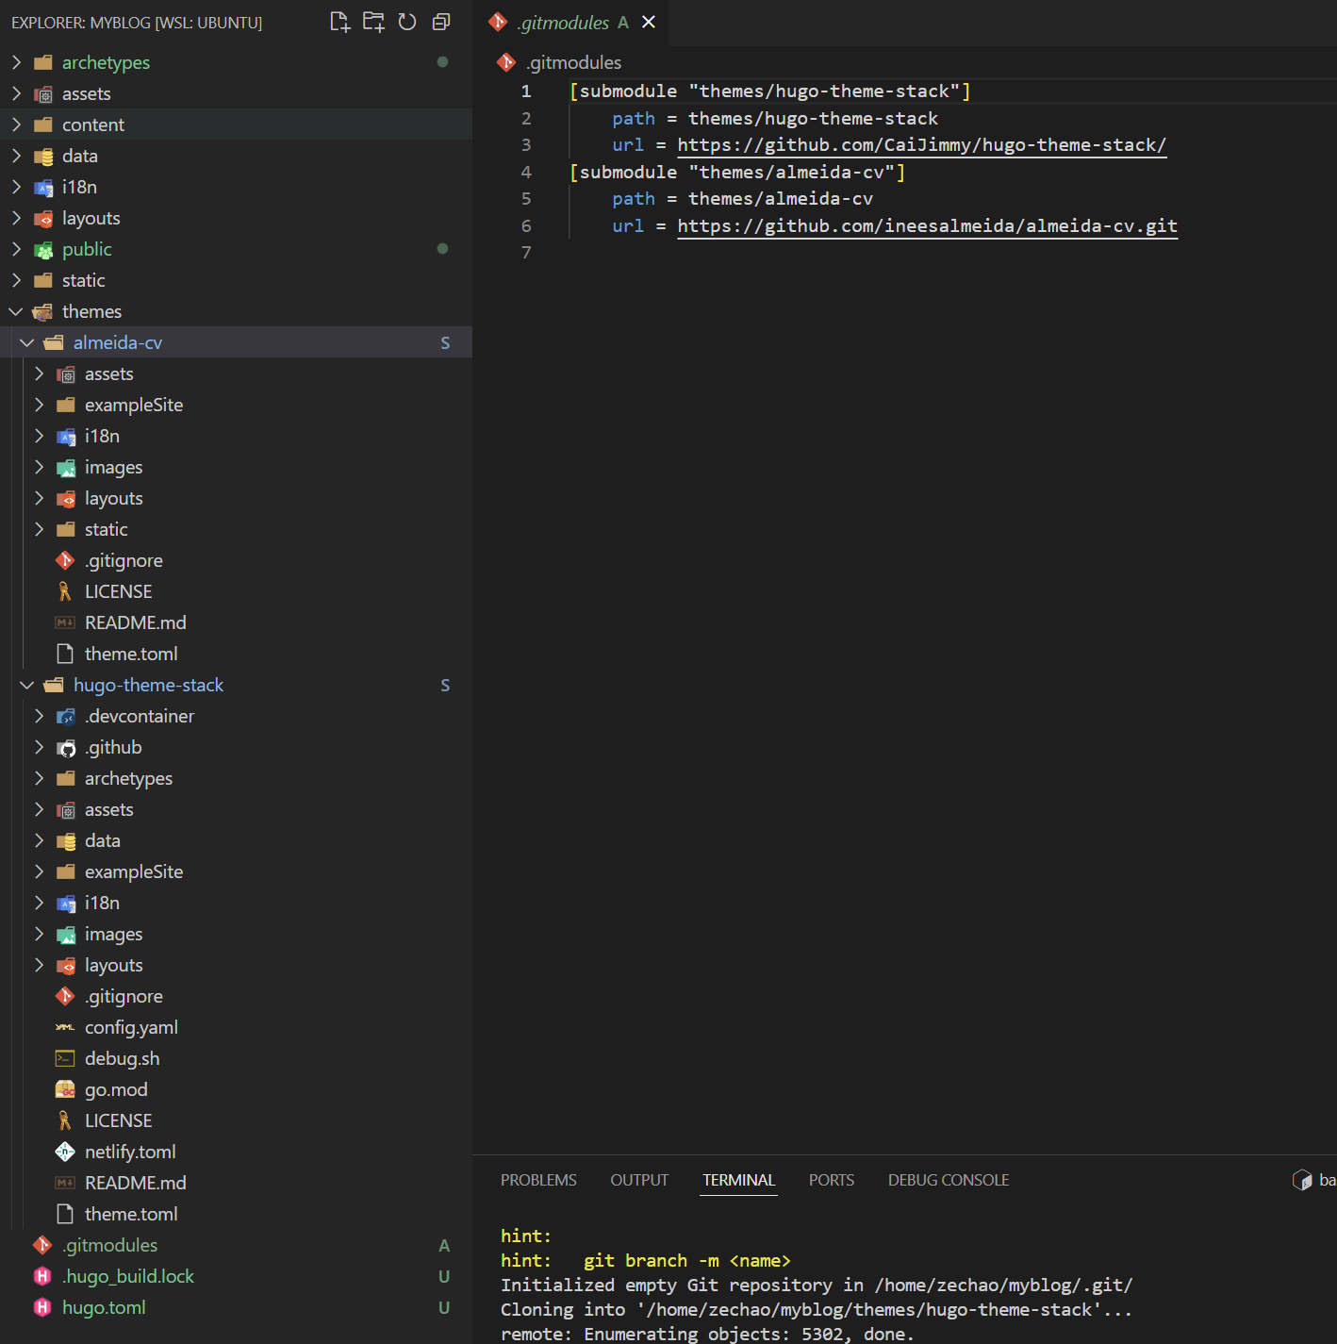Open the ineesalmeida almeida-cv.git URL
This screenshot has width=1337, height=1344.
point(927,226)
